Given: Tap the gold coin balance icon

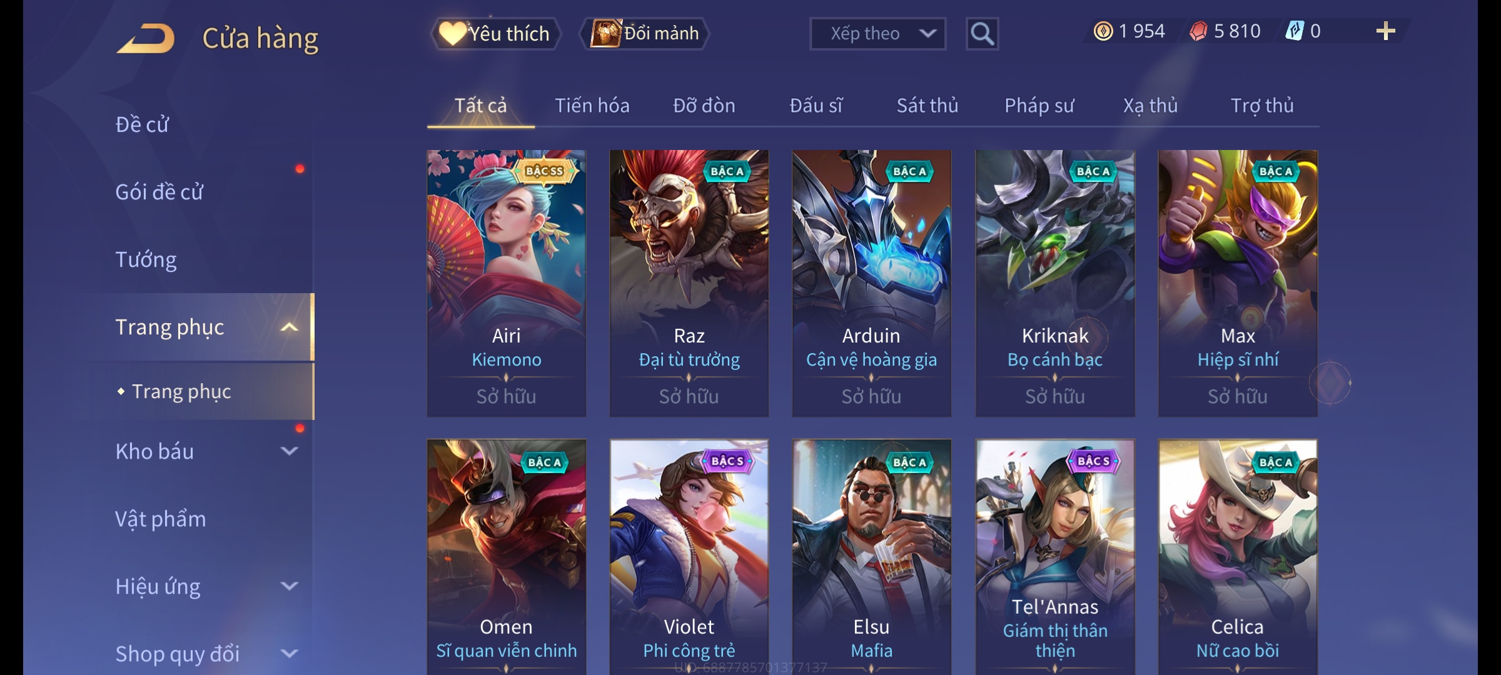Looking at the screenshot, I should pyautogui.click(x=1103, y=31).
